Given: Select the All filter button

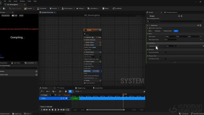Looking at the screenshot, I should click(176, 31).
